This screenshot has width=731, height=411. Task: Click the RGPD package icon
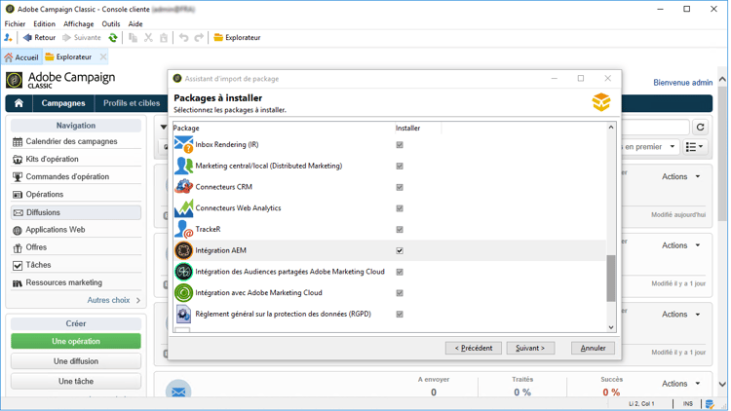pos(183,314)
